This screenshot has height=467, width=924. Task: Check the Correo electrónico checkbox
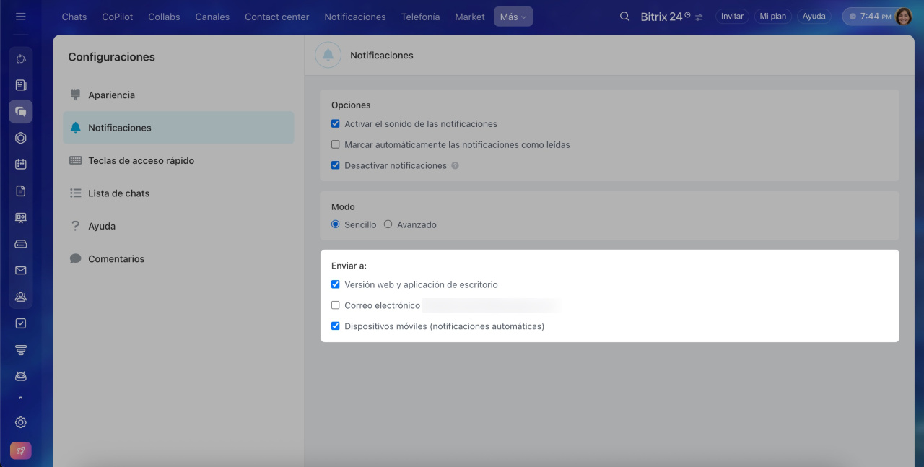(335, 305)
